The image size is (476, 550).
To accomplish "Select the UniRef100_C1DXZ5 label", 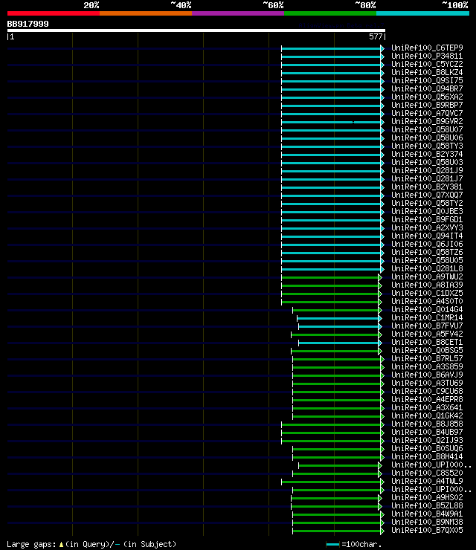I will pos(427,294).
